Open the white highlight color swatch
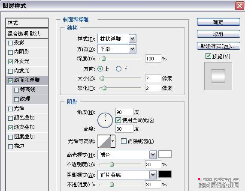 (165, 154)
